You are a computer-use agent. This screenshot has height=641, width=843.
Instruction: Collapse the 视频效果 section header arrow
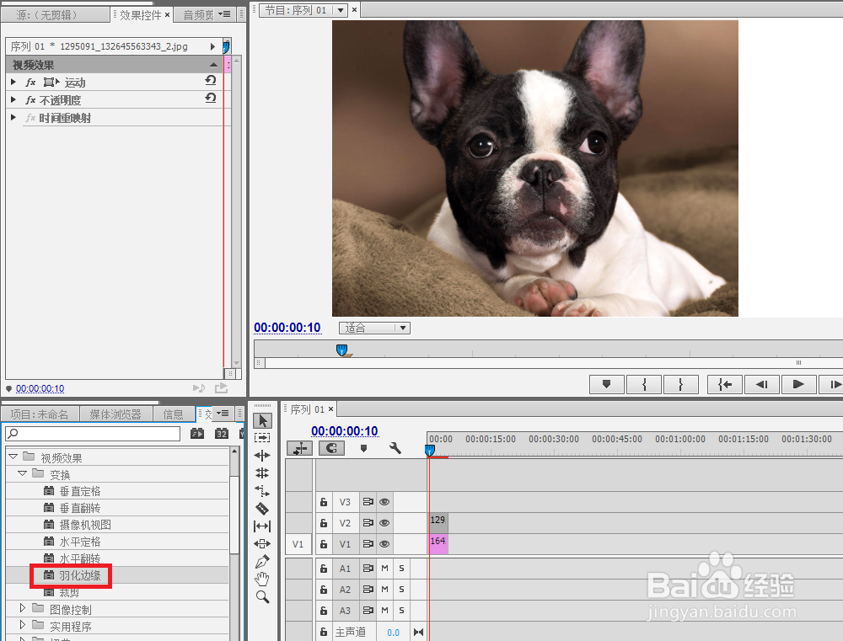pyautogui.click(x=213, y=65)
